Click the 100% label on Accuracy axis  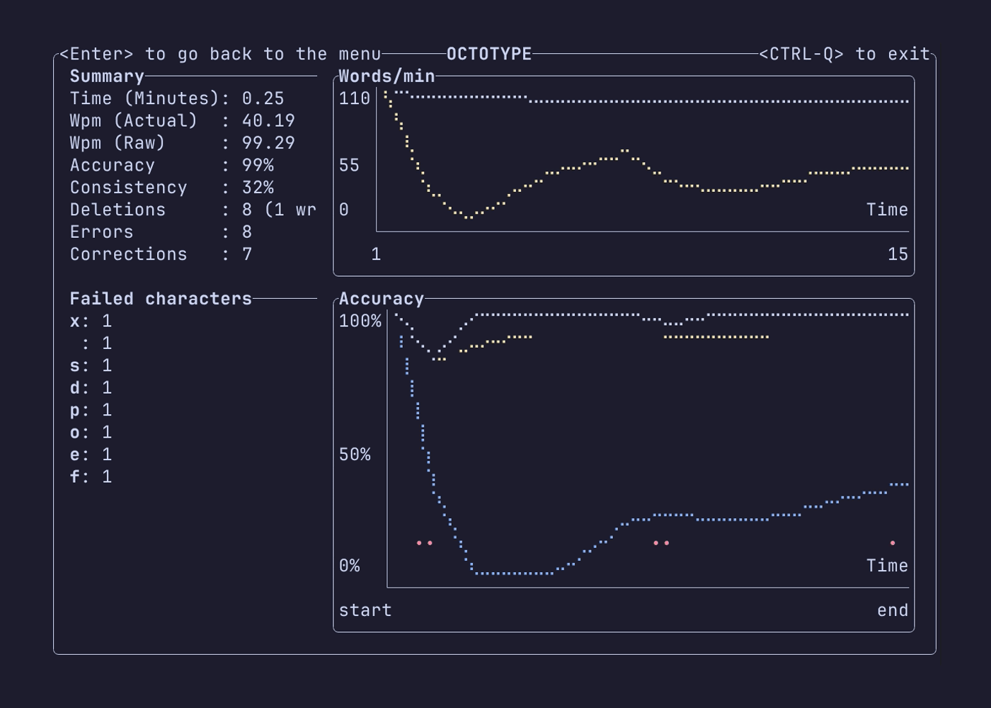coord(360,321)
